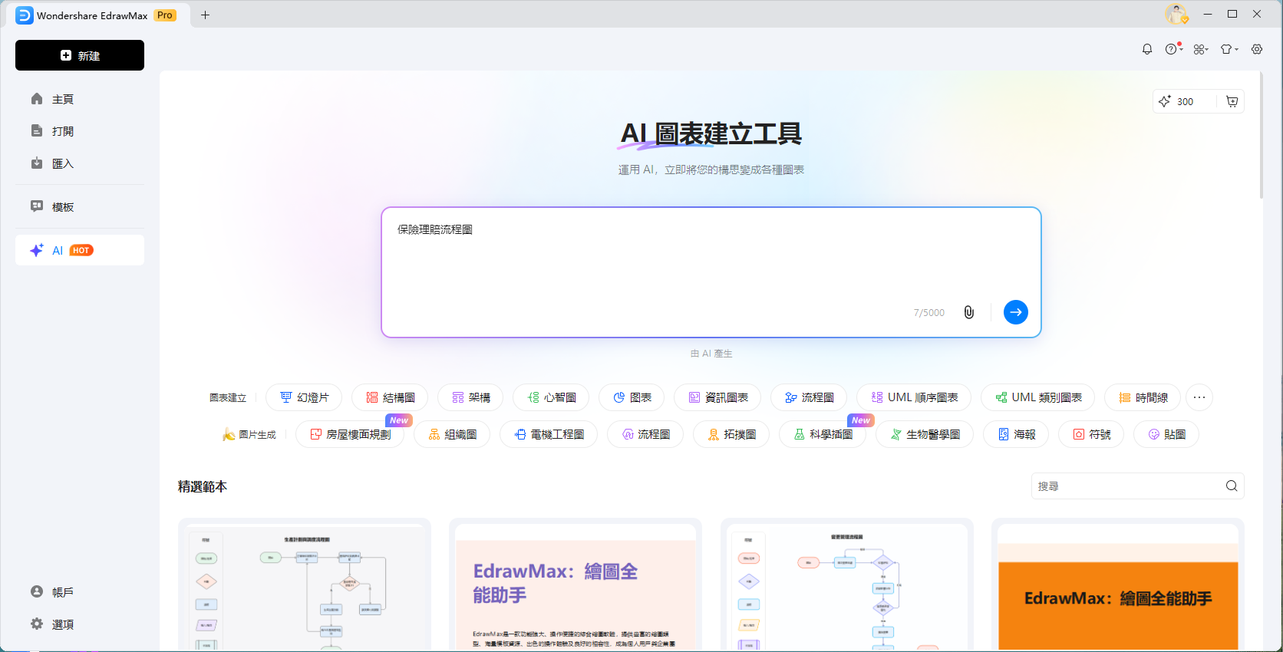Screen dimensions: 1283x652
Task: Choose the 海報 poster chip
Action: [x=1016, y=434]
